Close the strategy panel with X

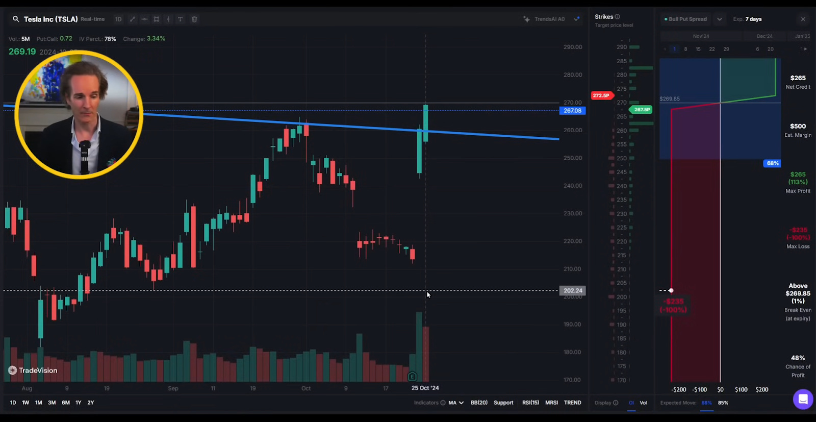click(x=803, y=19)
